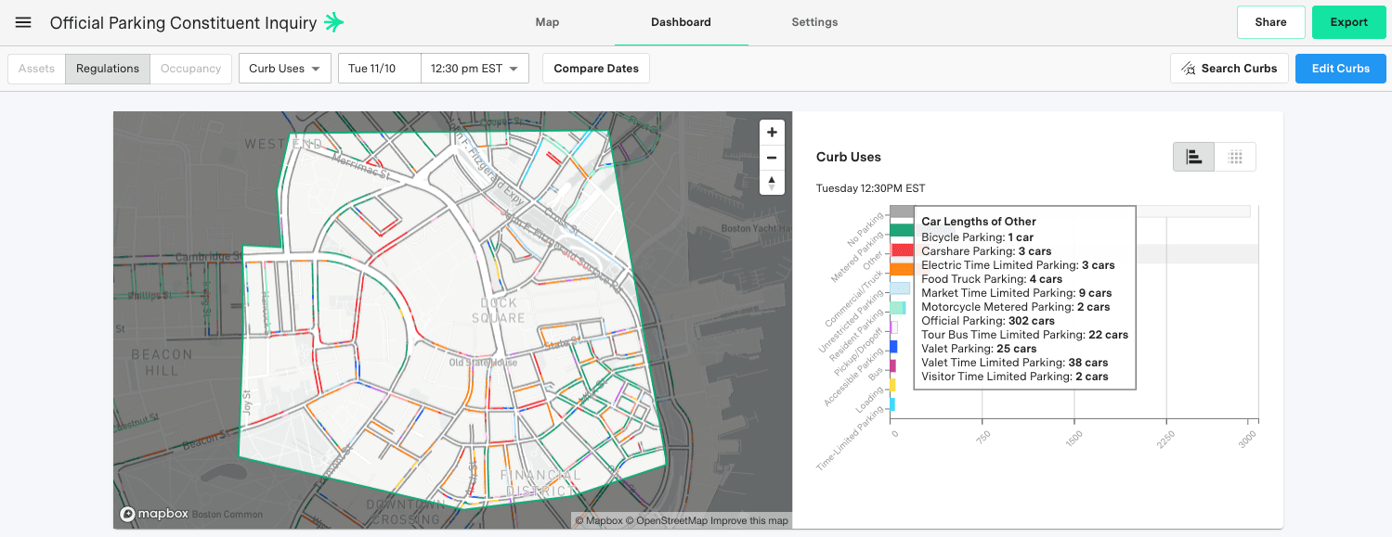
Task: Click the Boston Yacht Haven map label
Action: (757, 229)
